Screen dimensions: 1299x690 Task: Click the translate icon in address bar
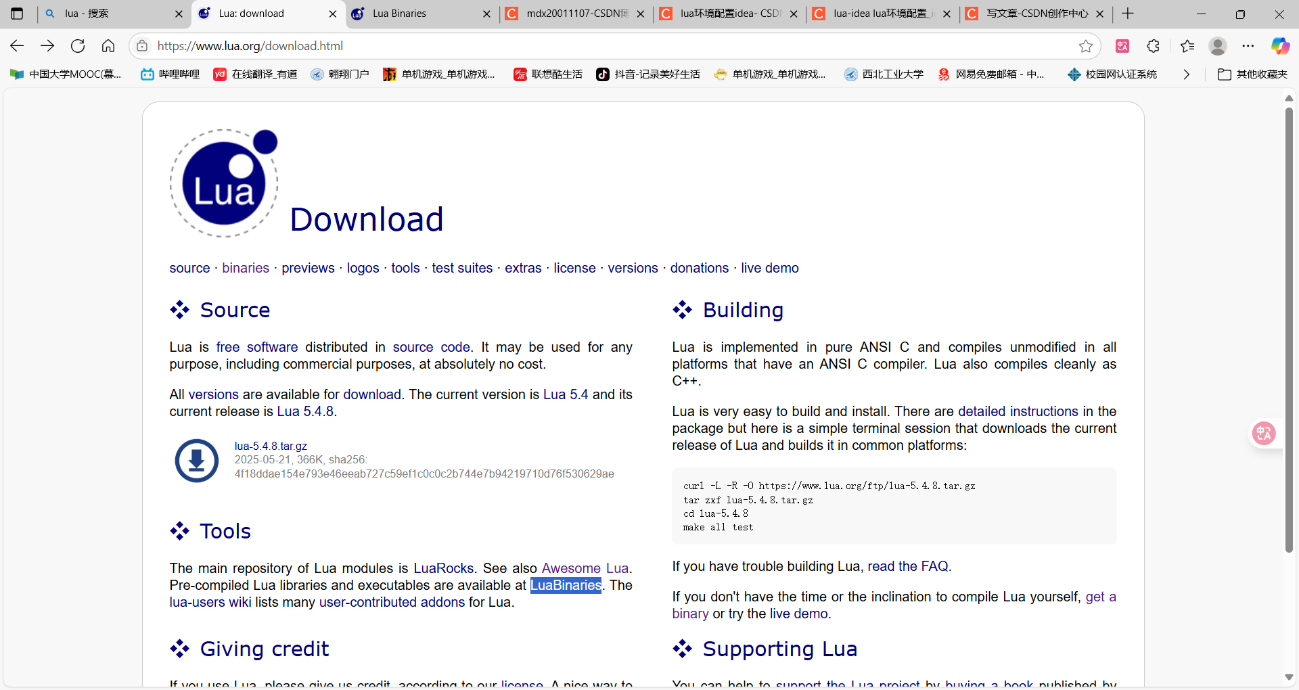coord(1122,45)
